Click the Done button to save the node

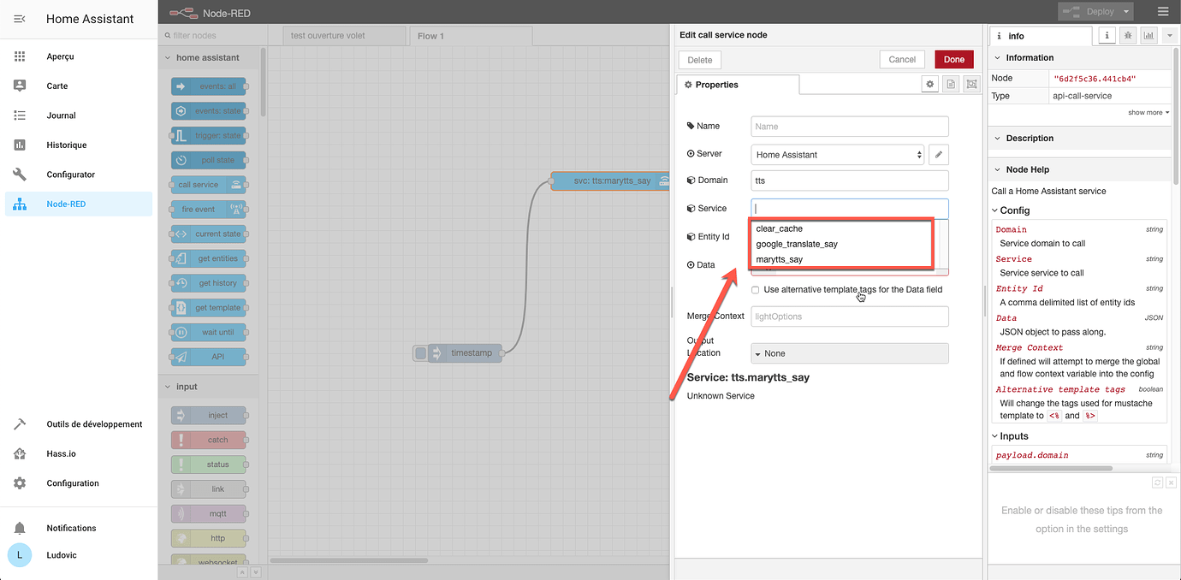pyautogui.click(x=953, y=59)
